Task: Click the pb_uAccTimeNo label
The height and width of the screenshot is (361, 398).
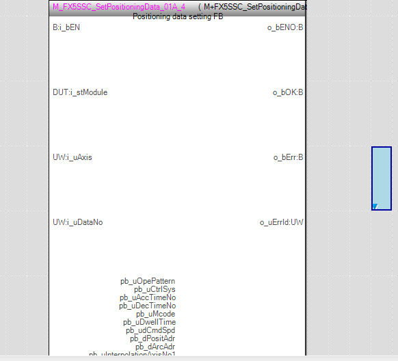Action: (148, 297)
